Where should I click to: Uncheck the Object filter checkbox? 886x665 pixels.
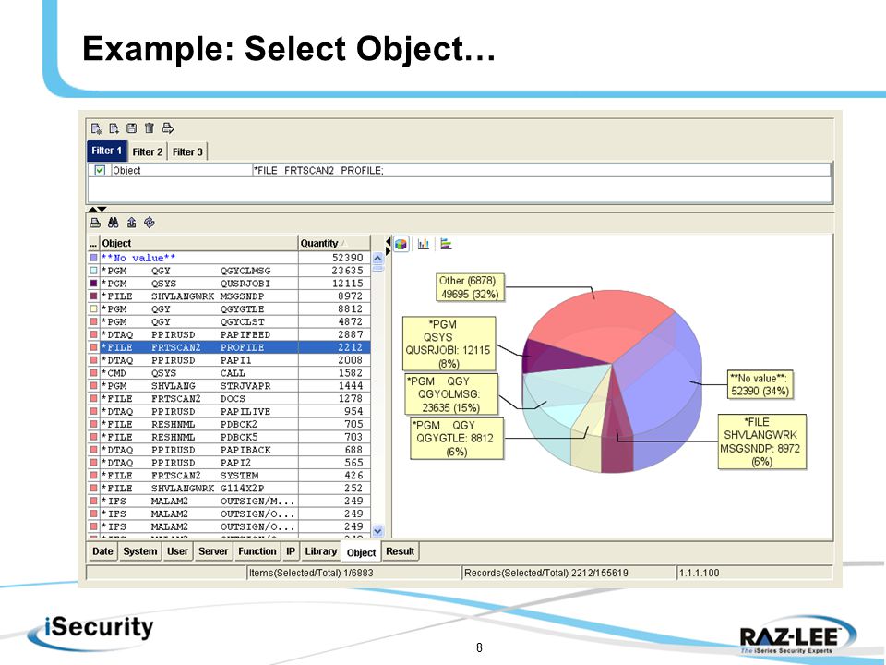coord(100,170)
